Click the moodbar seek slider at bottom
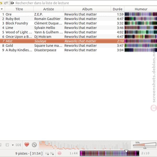This screenshot has height=157, width=157. (109, 153)
